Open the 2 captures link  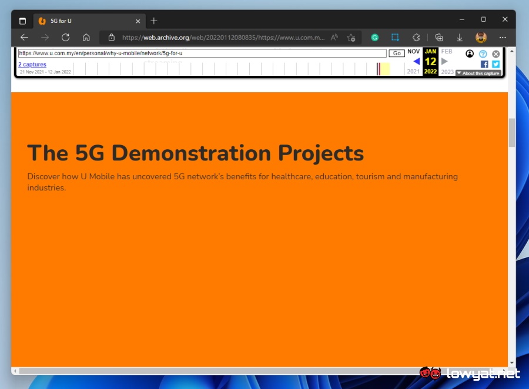[x=32, y=65]
